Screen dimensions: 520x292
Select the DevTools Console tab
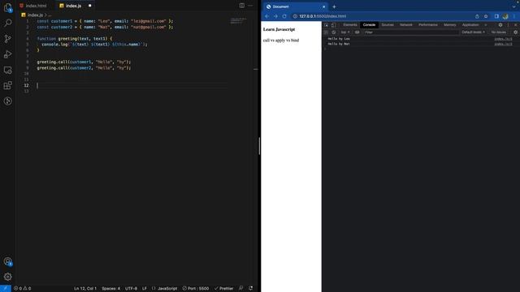pyautogui.click(x=369, y=25)
